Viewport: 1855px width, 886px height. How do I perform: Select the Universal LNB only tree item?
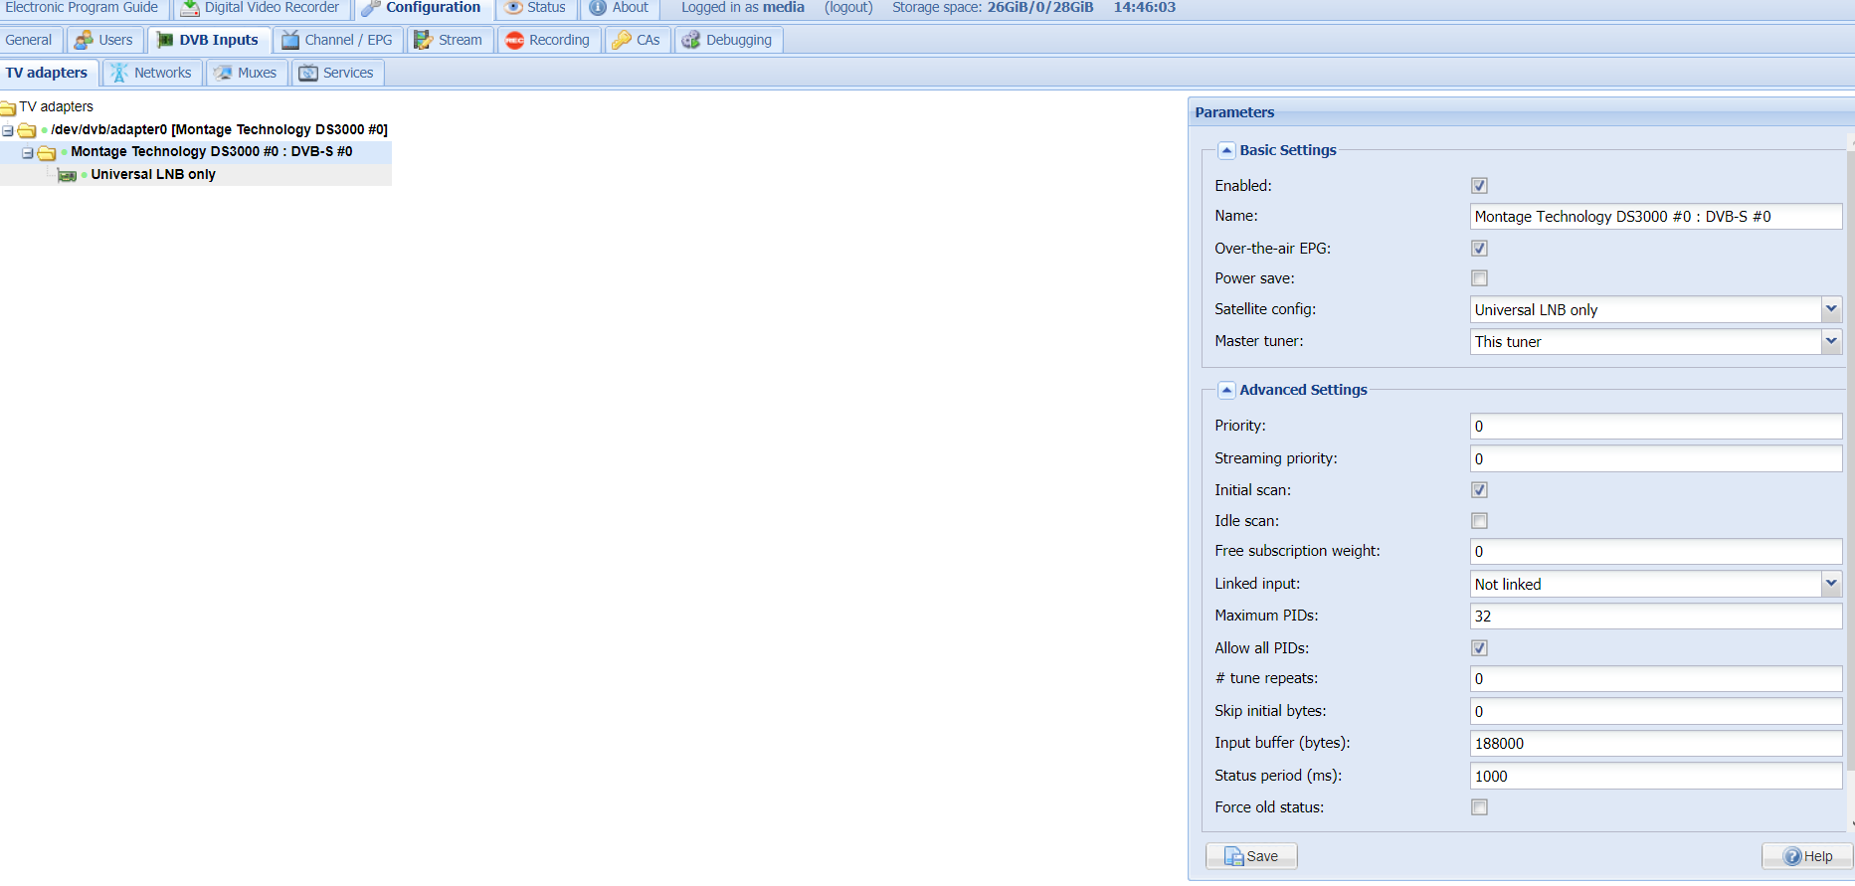153,174
